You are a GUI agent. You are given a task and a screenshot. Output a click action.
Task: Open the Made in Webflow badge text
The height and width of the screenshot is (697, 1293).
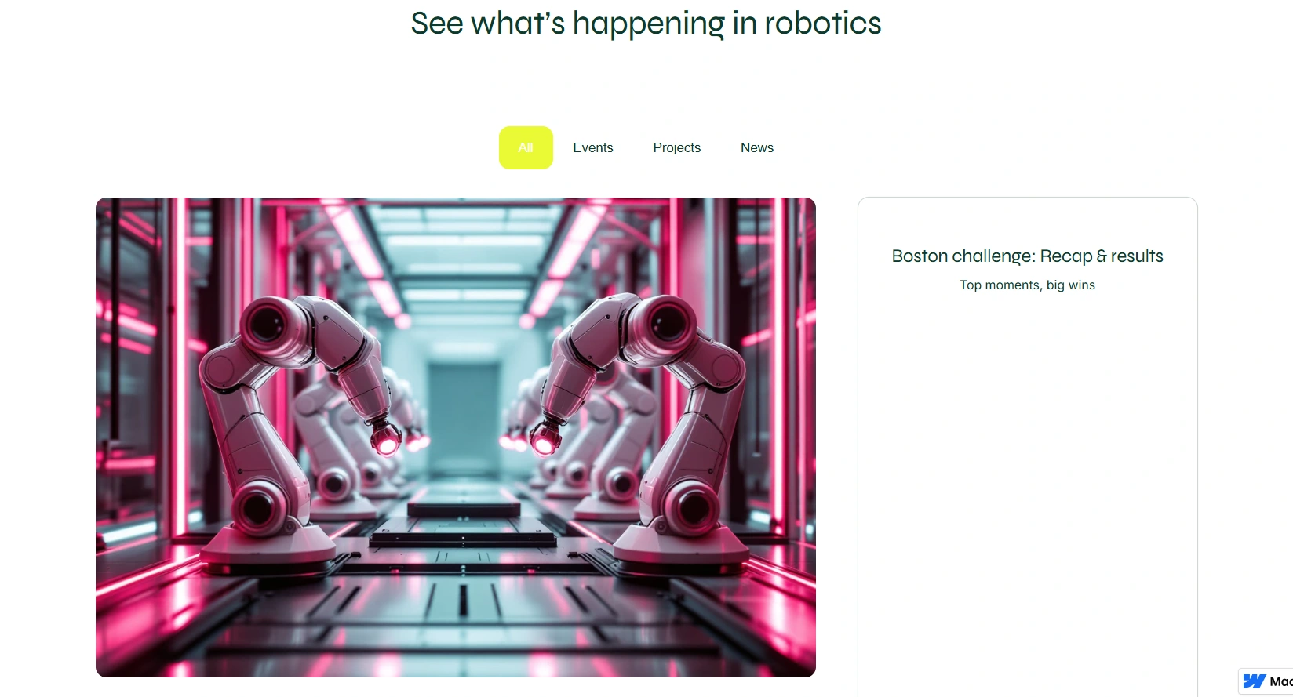click(x=1280, y=681)
